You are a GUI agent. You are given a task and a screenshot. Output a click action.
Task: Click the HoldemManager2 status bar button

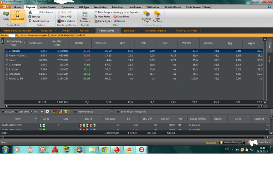(x=232, y=143)
